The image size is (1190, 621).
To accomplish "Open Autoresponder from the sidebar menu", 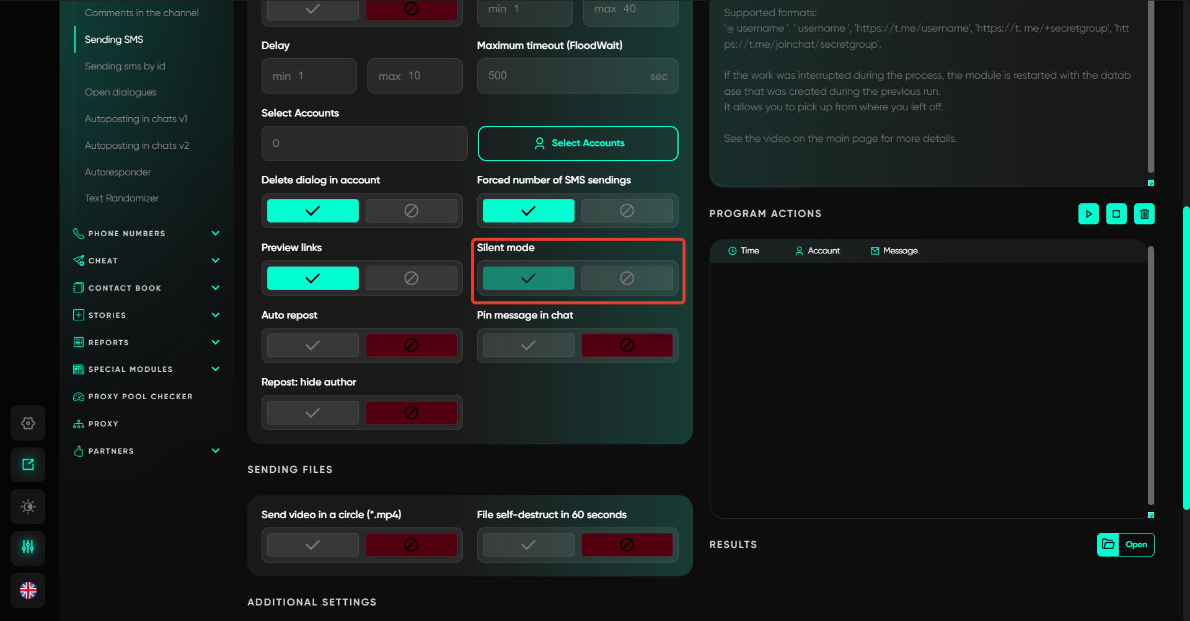I will (118, 172).
